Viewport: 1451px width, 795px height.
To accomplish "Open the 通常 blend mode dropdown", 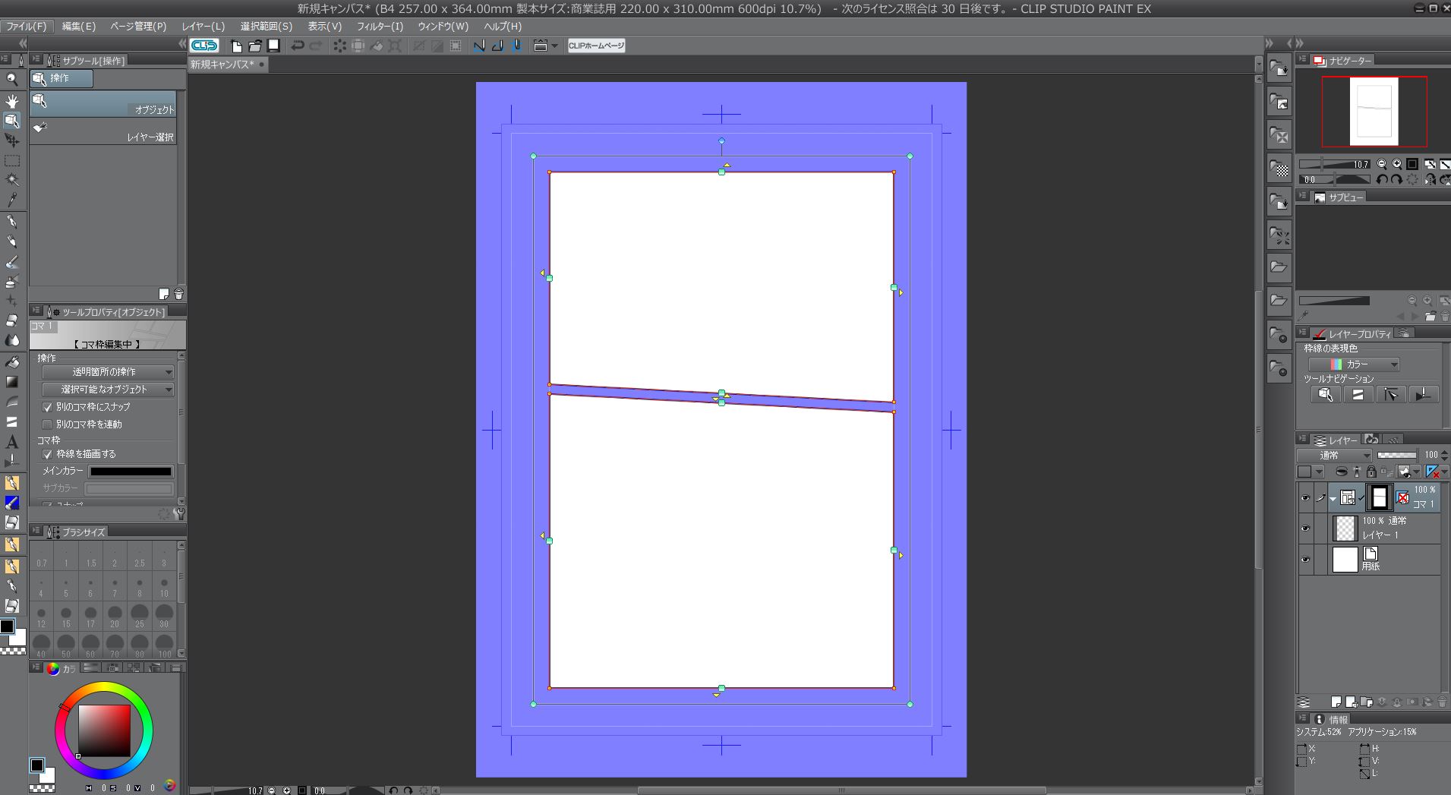I will tap(1333, 456).
